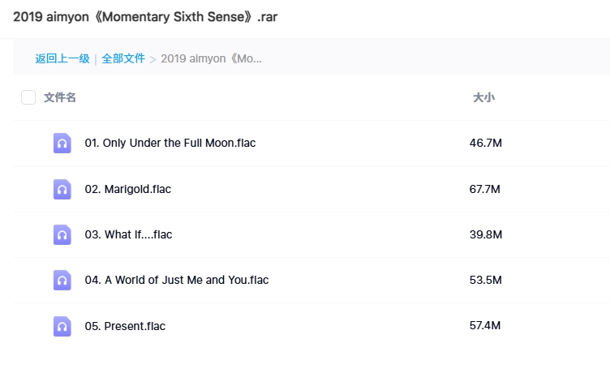Click the truncated 2019 aimyon breadcrumb folder
The height and width of the screenshot is (369, 610).
tap(211, 58)
